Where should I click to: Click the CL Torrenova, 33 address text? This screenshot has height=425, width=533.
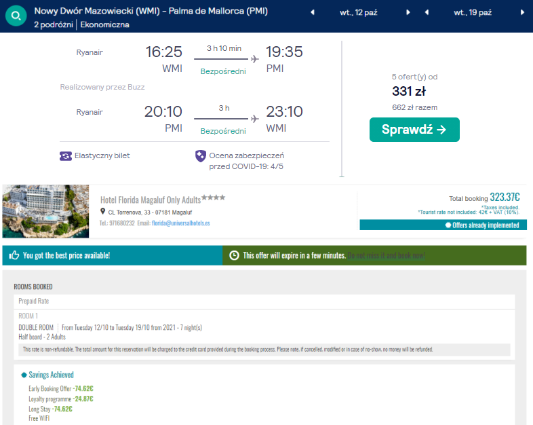150,212
